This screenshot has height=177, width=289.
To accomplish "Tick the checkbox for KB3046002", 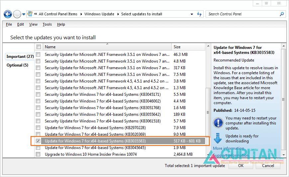I will pos(38,101).
